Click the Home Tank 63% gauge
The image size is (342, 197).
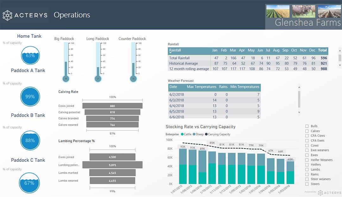(x=30, y=56)
